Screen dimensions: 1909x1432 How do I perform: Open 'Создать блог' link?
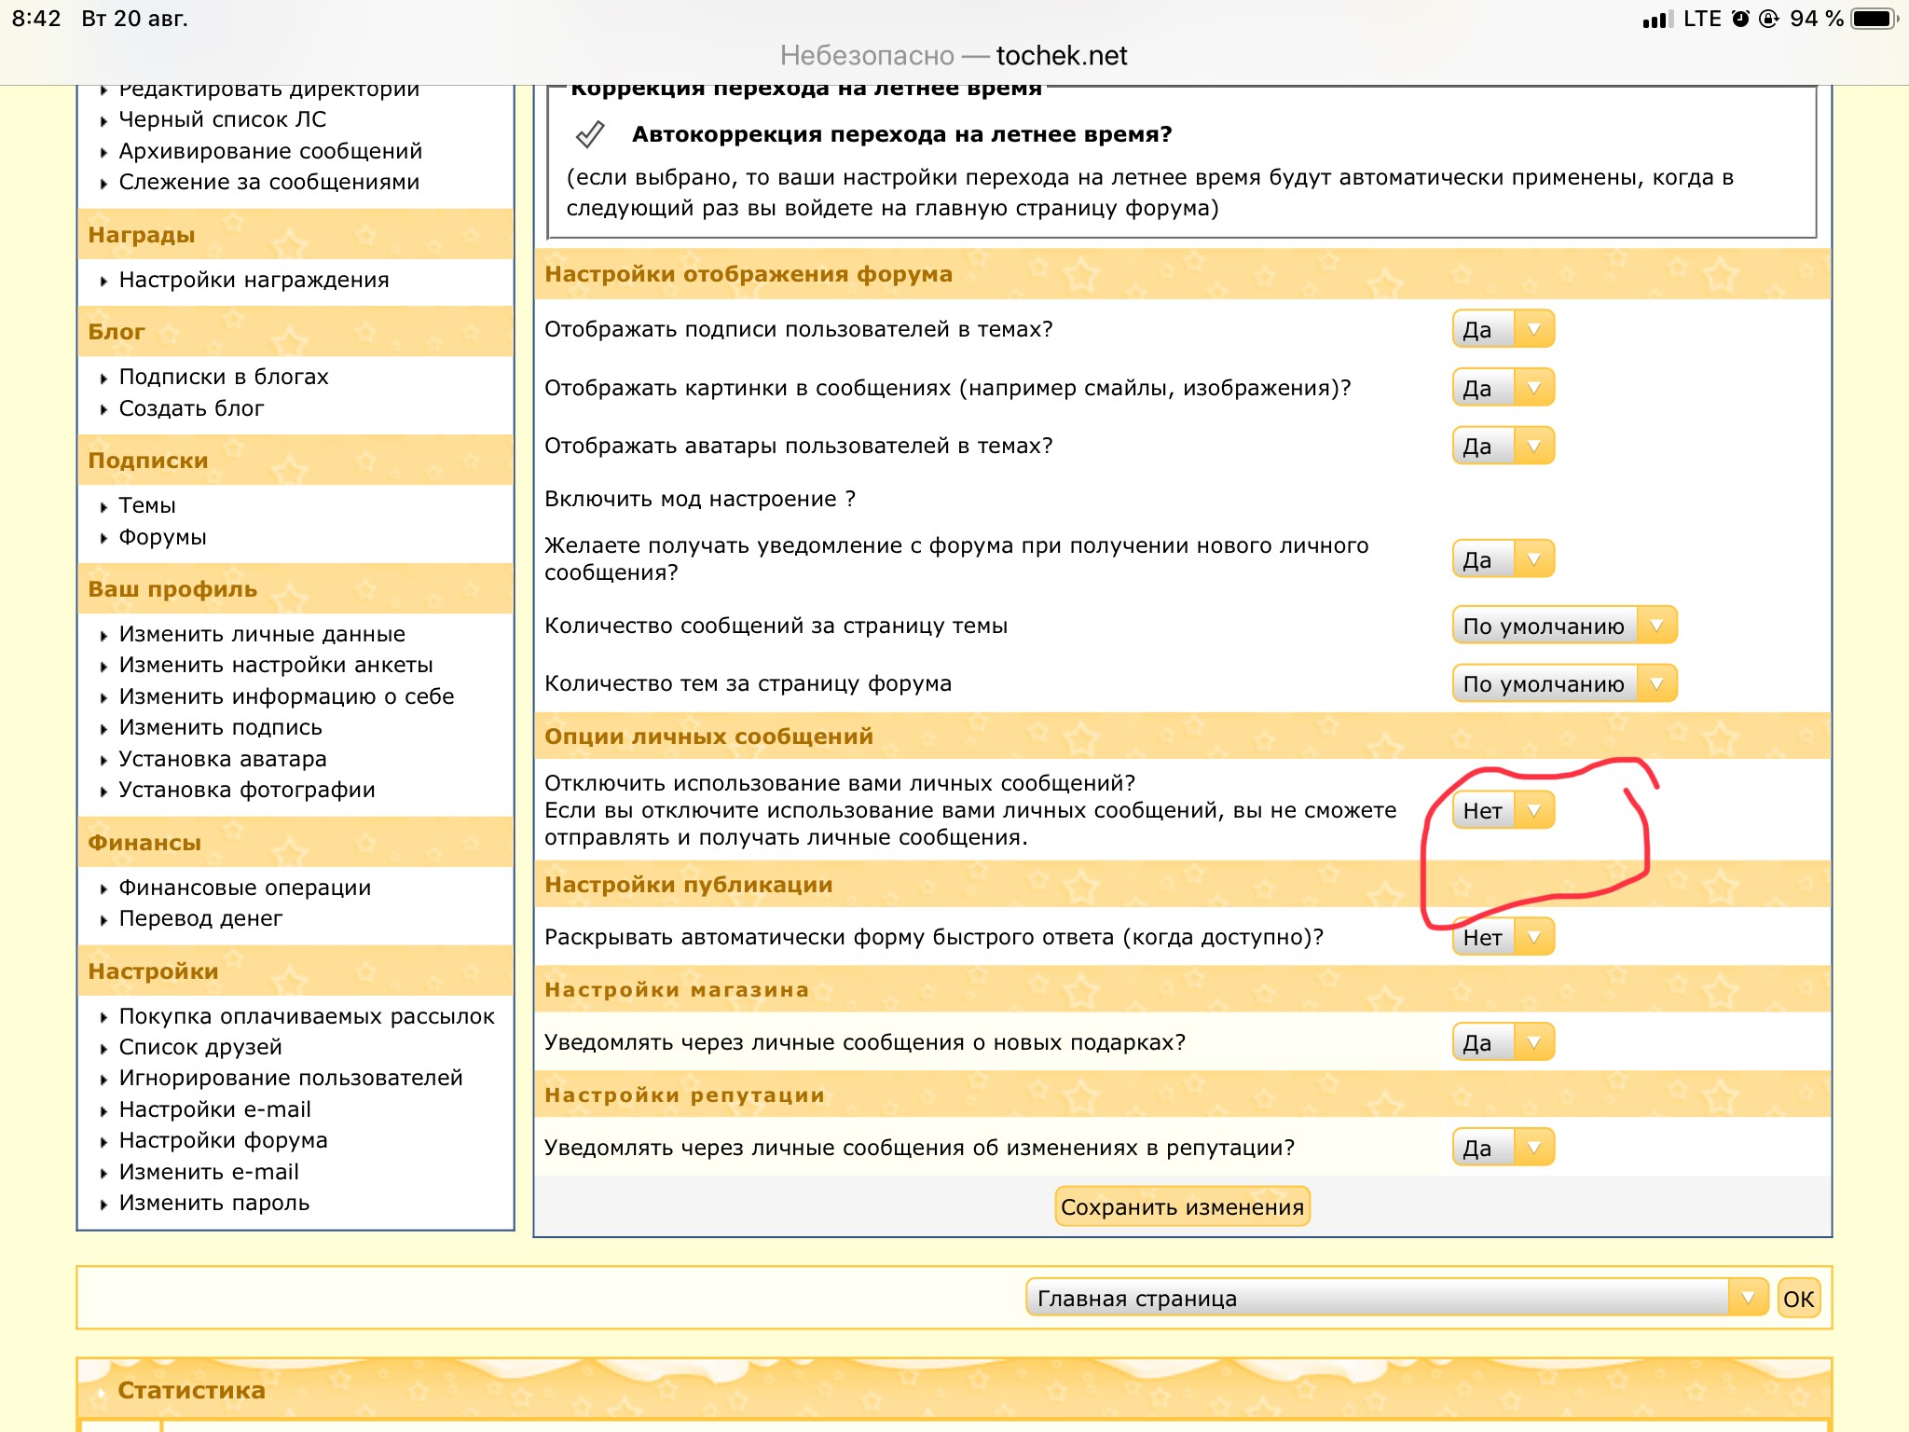[191, 408]
